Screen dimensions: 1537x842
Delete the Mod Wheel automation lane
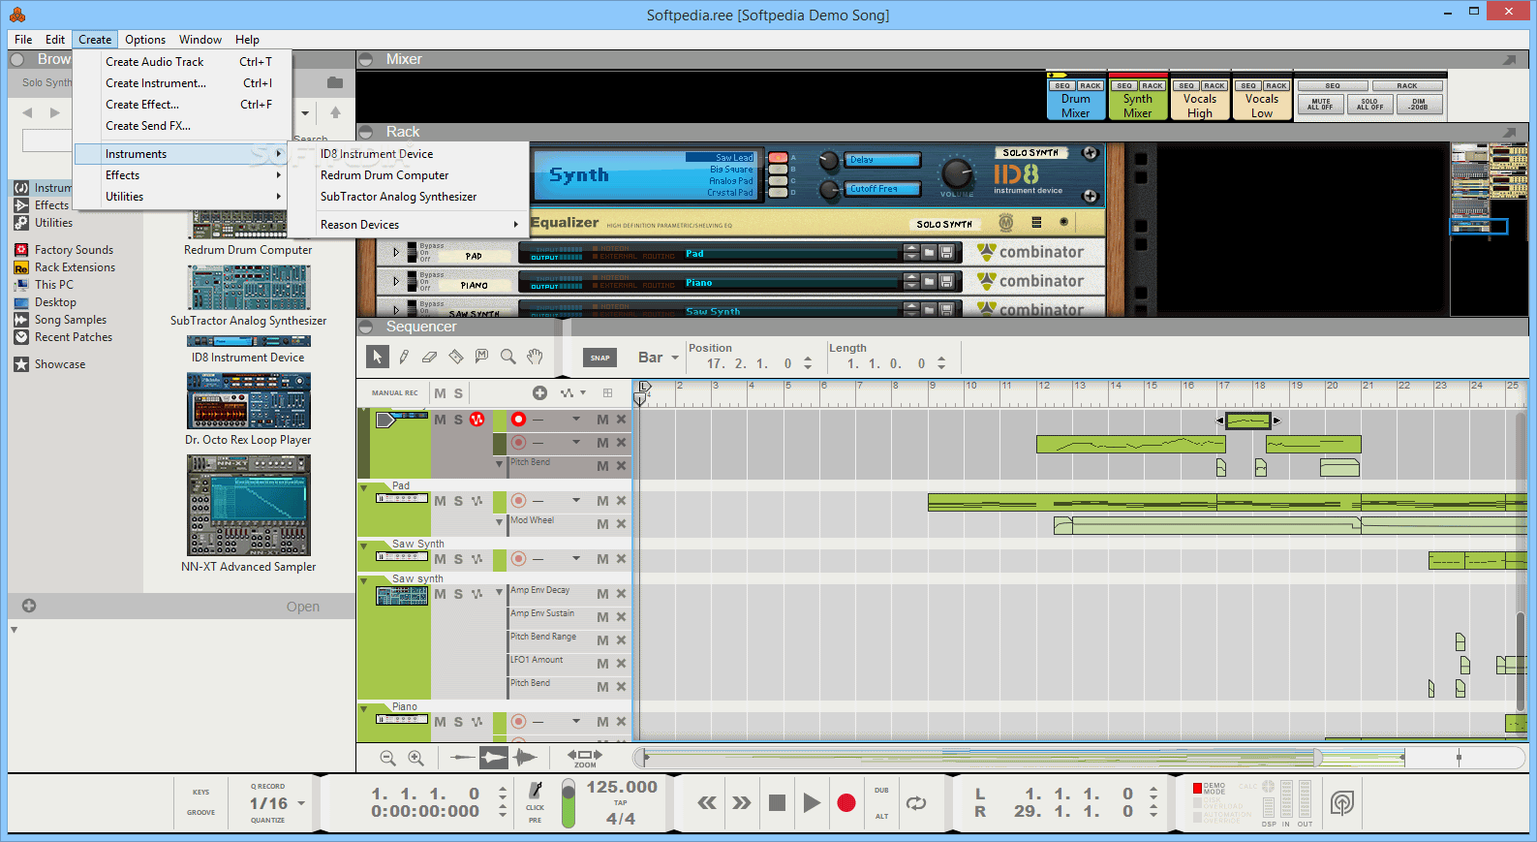point(622,524)
